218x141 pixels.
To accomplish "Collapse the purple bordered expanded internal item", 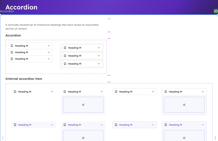I will 203,125.
